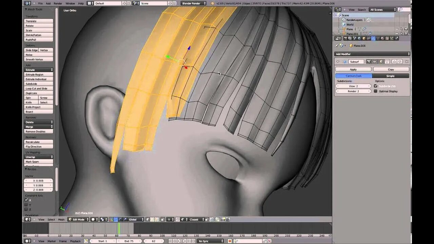
Task: Click the Mark Seam button
Action: (x=39, y=162)
